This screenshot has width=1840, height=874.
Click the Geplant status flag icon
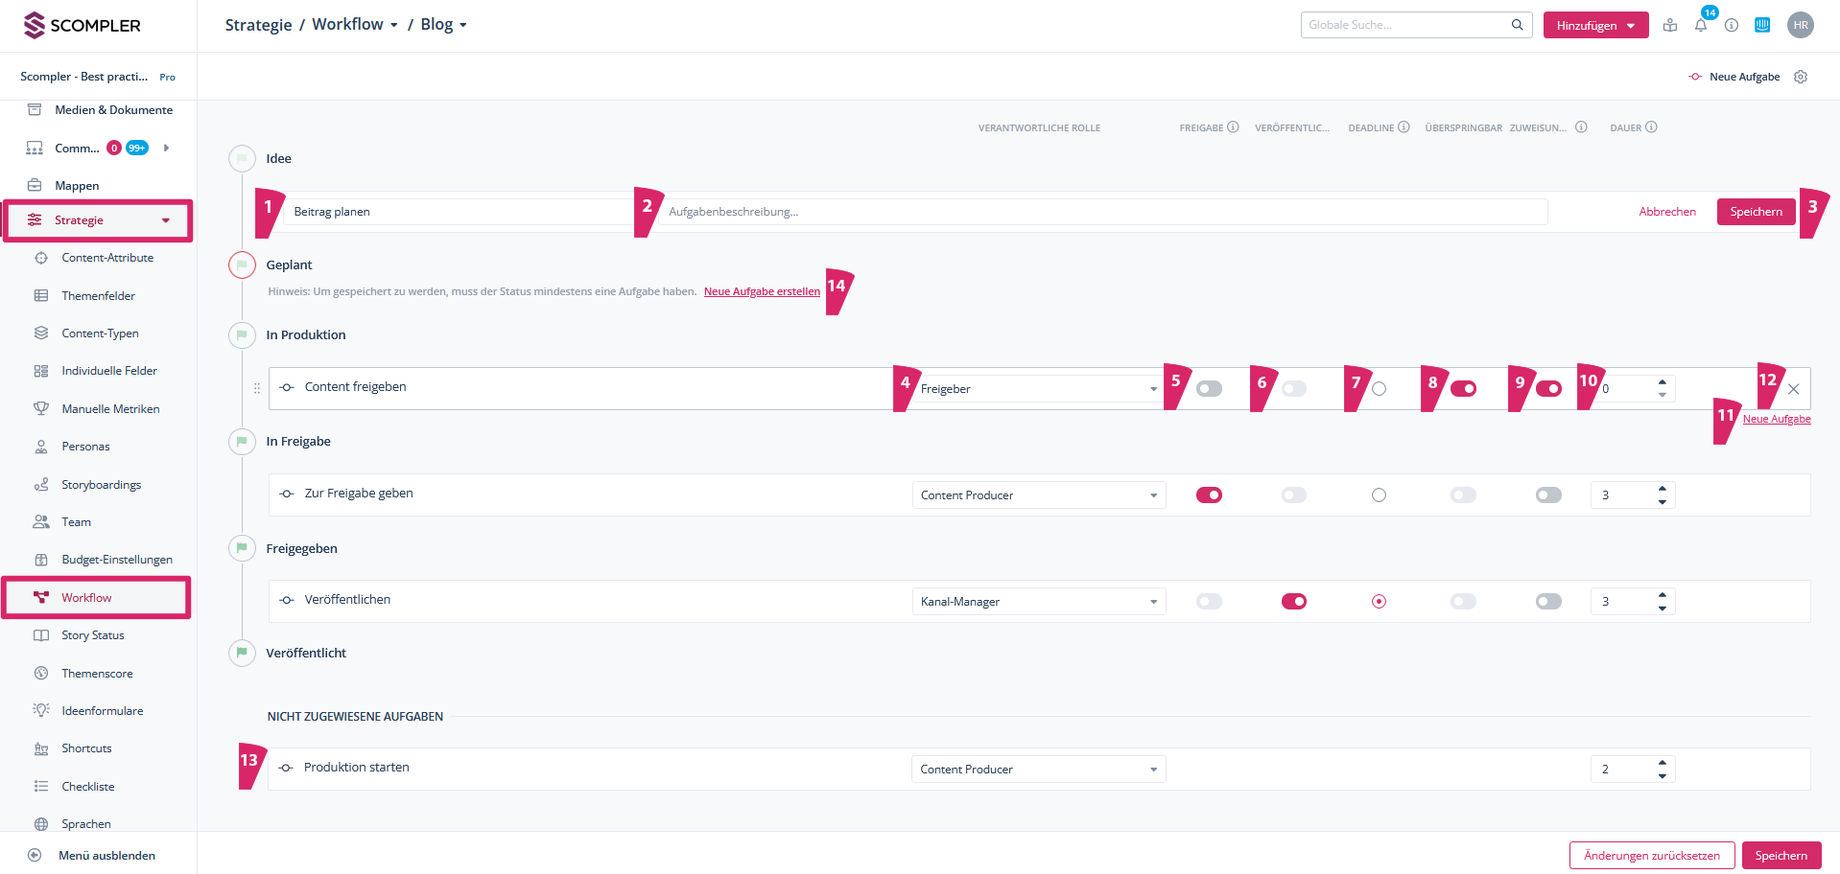(242, 264)
